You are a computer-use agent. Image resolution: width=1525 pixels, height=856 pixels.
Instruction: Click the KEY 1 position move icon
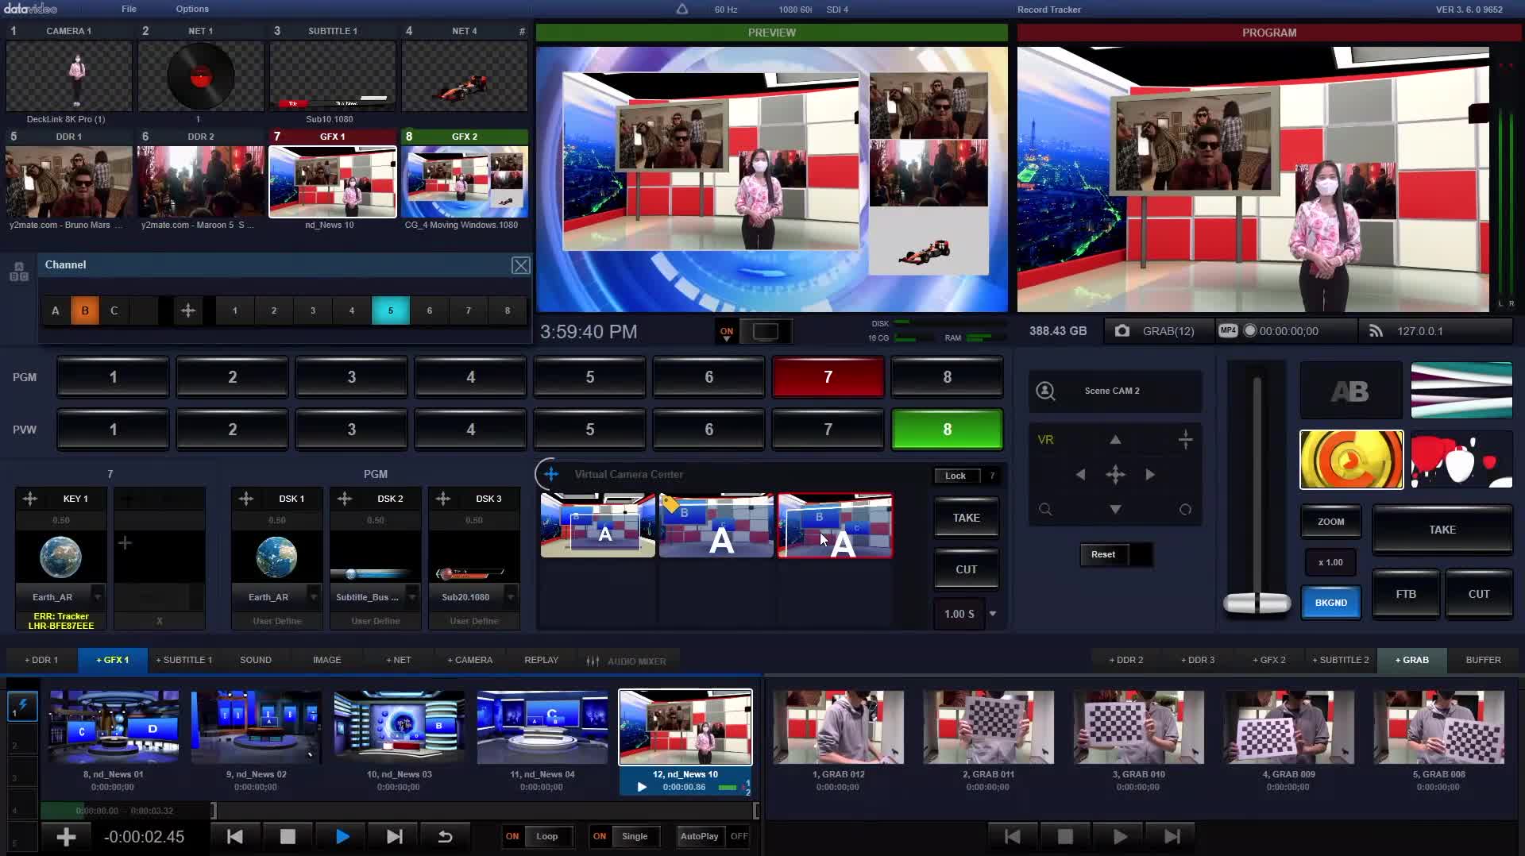tap(30, 499)
